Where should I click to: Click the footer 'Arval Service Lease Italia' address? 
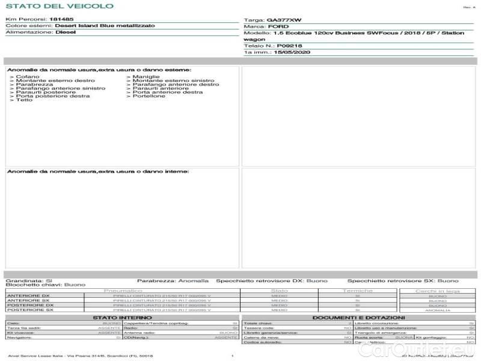81,356
